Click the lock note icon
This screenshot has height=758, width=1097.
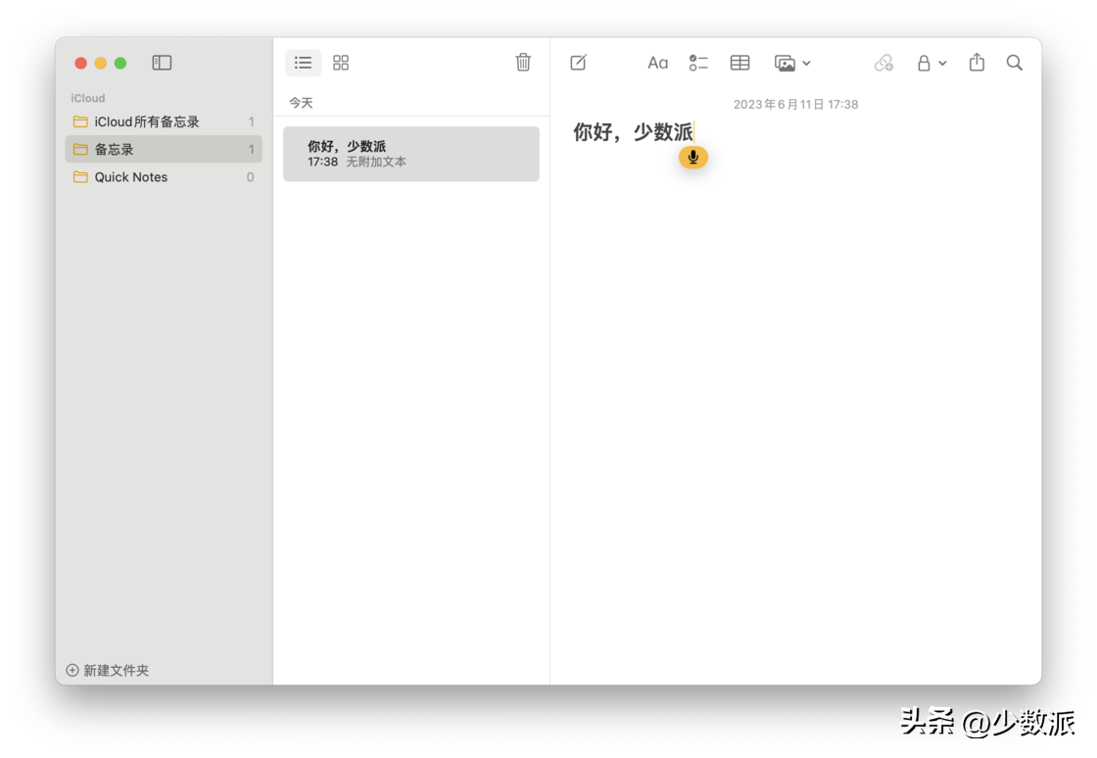click(924, 63)
